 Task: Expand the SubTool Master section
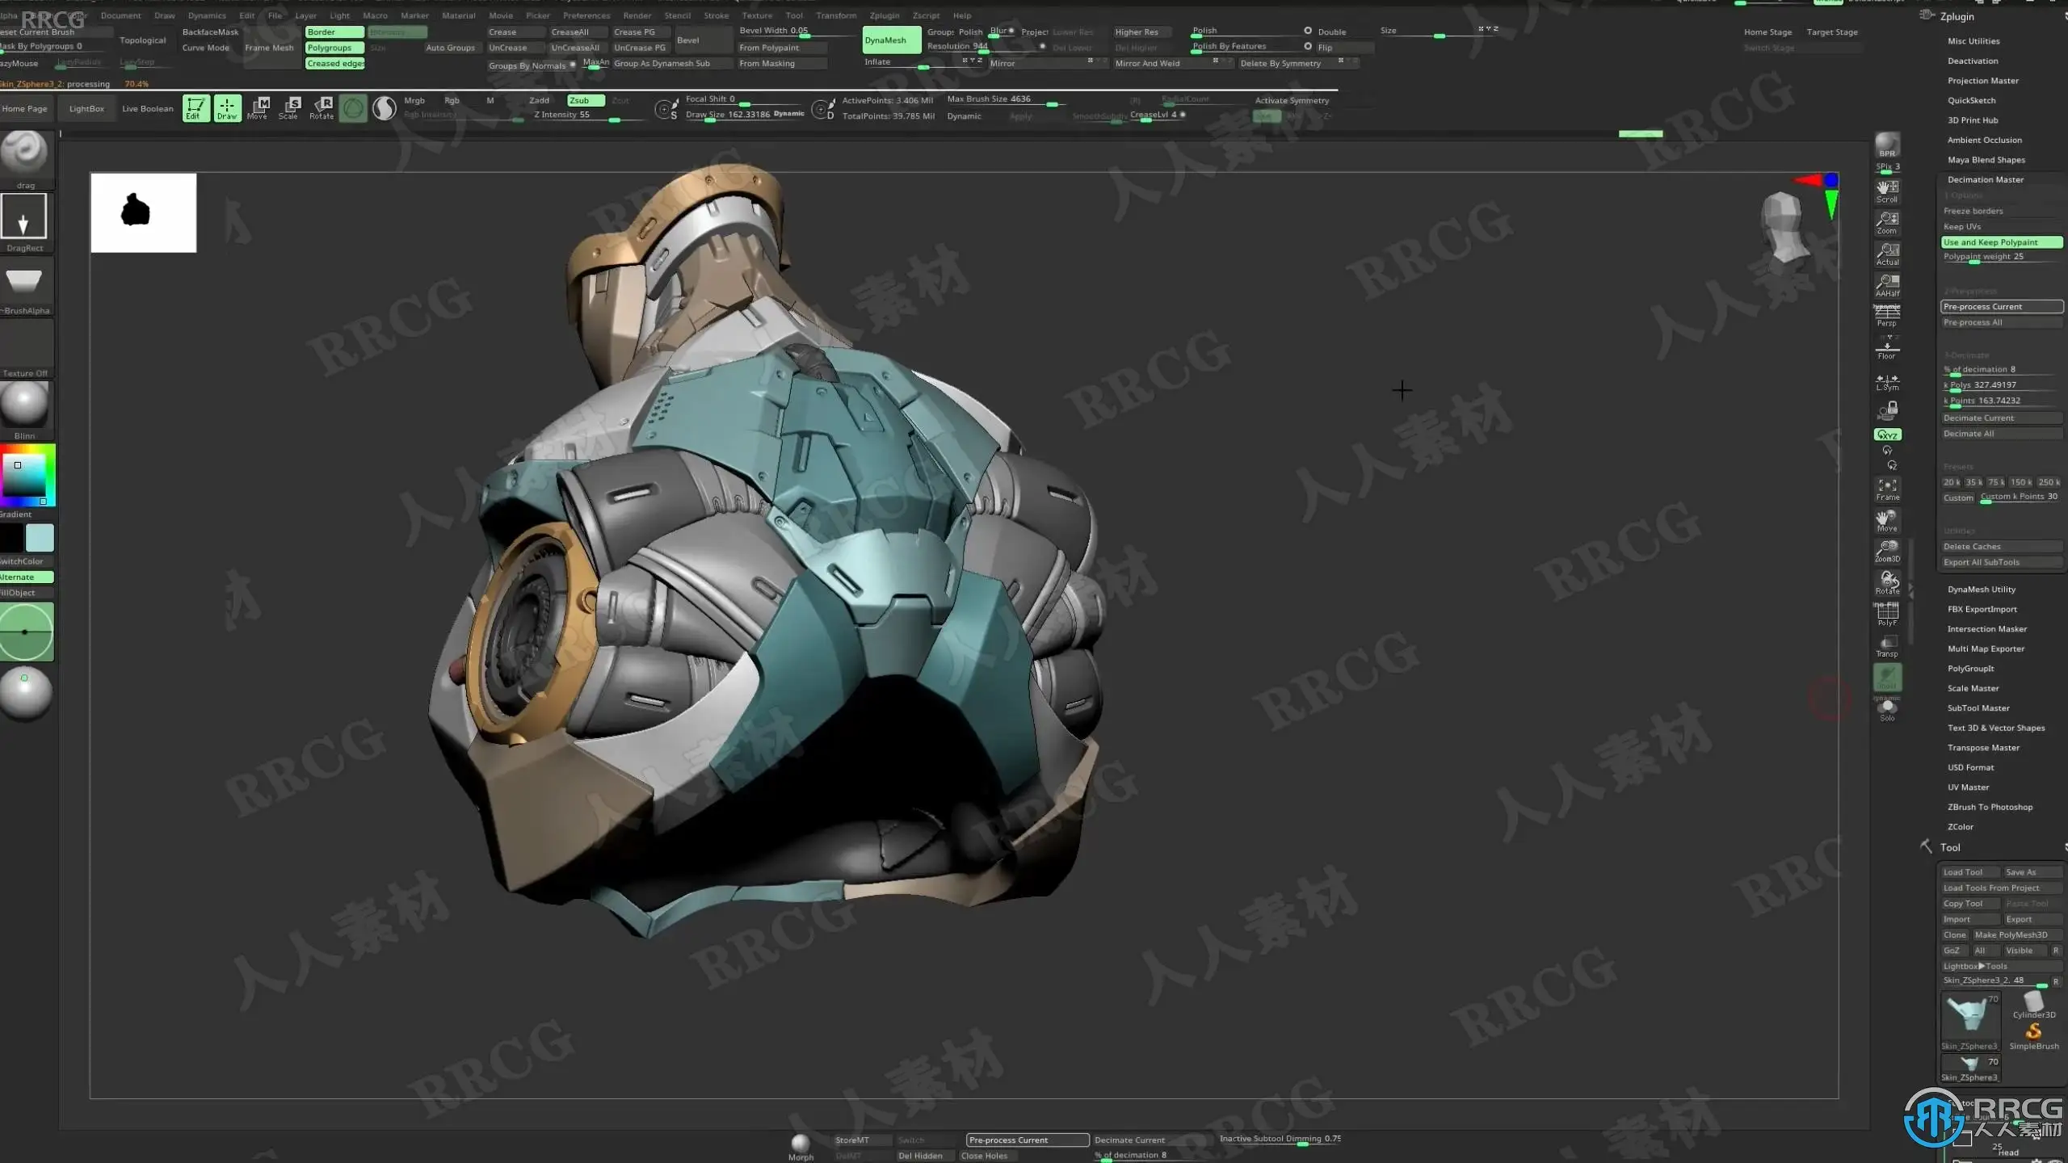pos(1978,708)
